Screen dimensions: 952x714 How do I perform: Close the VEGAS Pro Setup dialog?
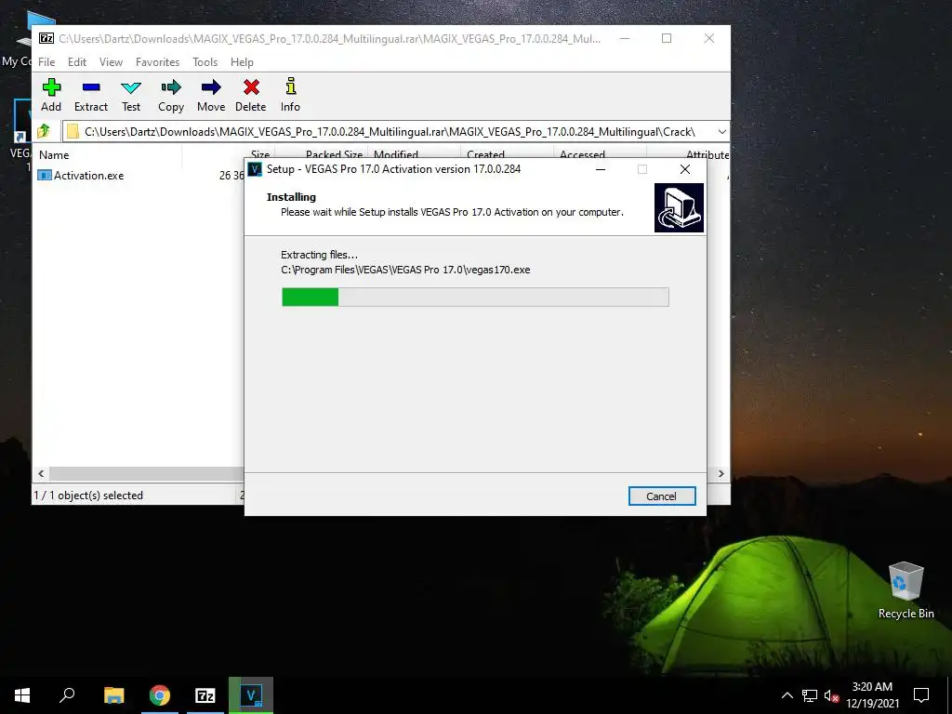point(685,169)
